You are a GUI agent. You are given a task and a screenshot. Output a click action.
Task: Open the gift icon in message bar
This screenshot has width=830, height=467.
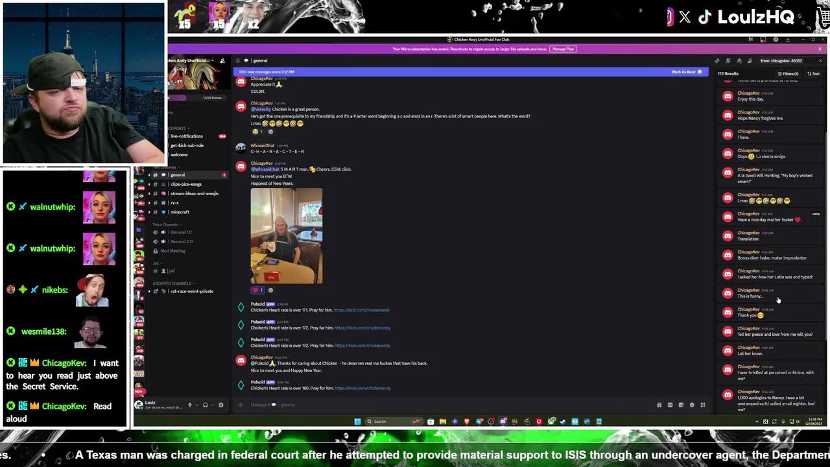click(659, 405)
